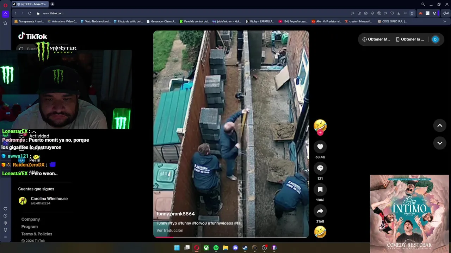Open the ad blocker shield icon
451x253 pixels.
pos(372,13)
